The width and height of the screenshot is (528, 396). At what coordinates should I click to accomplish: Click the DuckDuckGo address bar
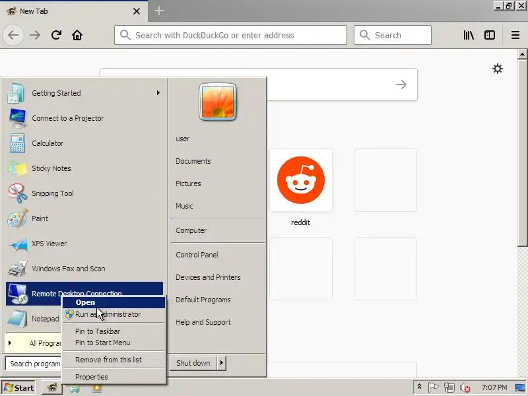click(x=230, y=35)
